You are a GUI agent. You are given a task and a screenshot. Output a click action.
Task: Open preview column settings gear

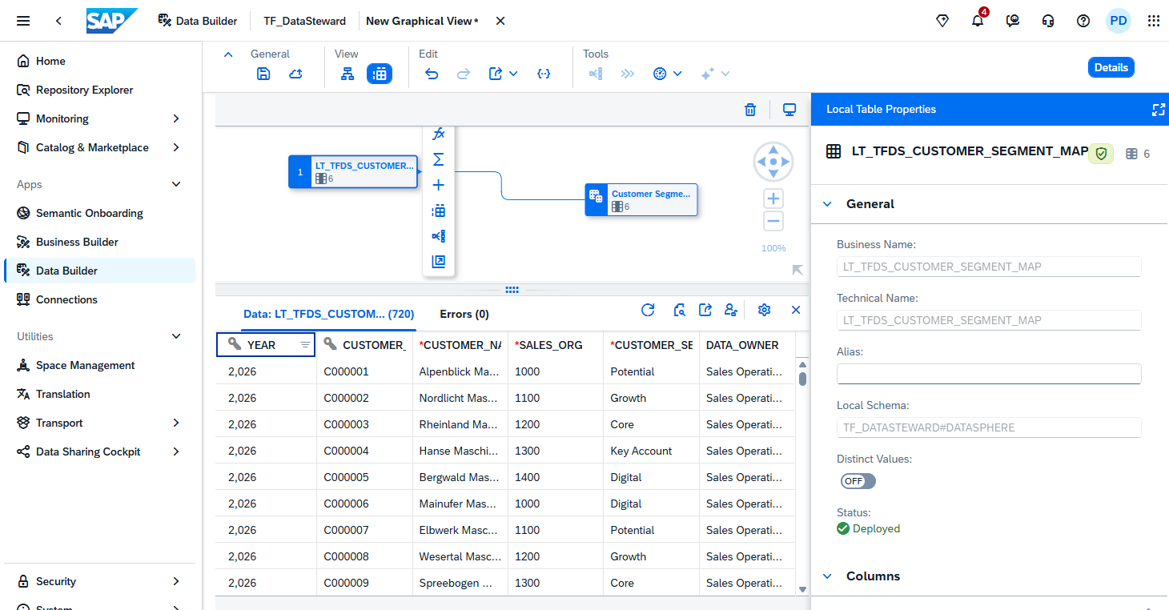tap(764, 310)
